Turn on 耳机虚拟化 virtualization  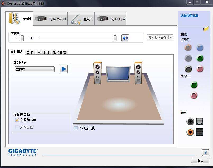pos(76,128)
